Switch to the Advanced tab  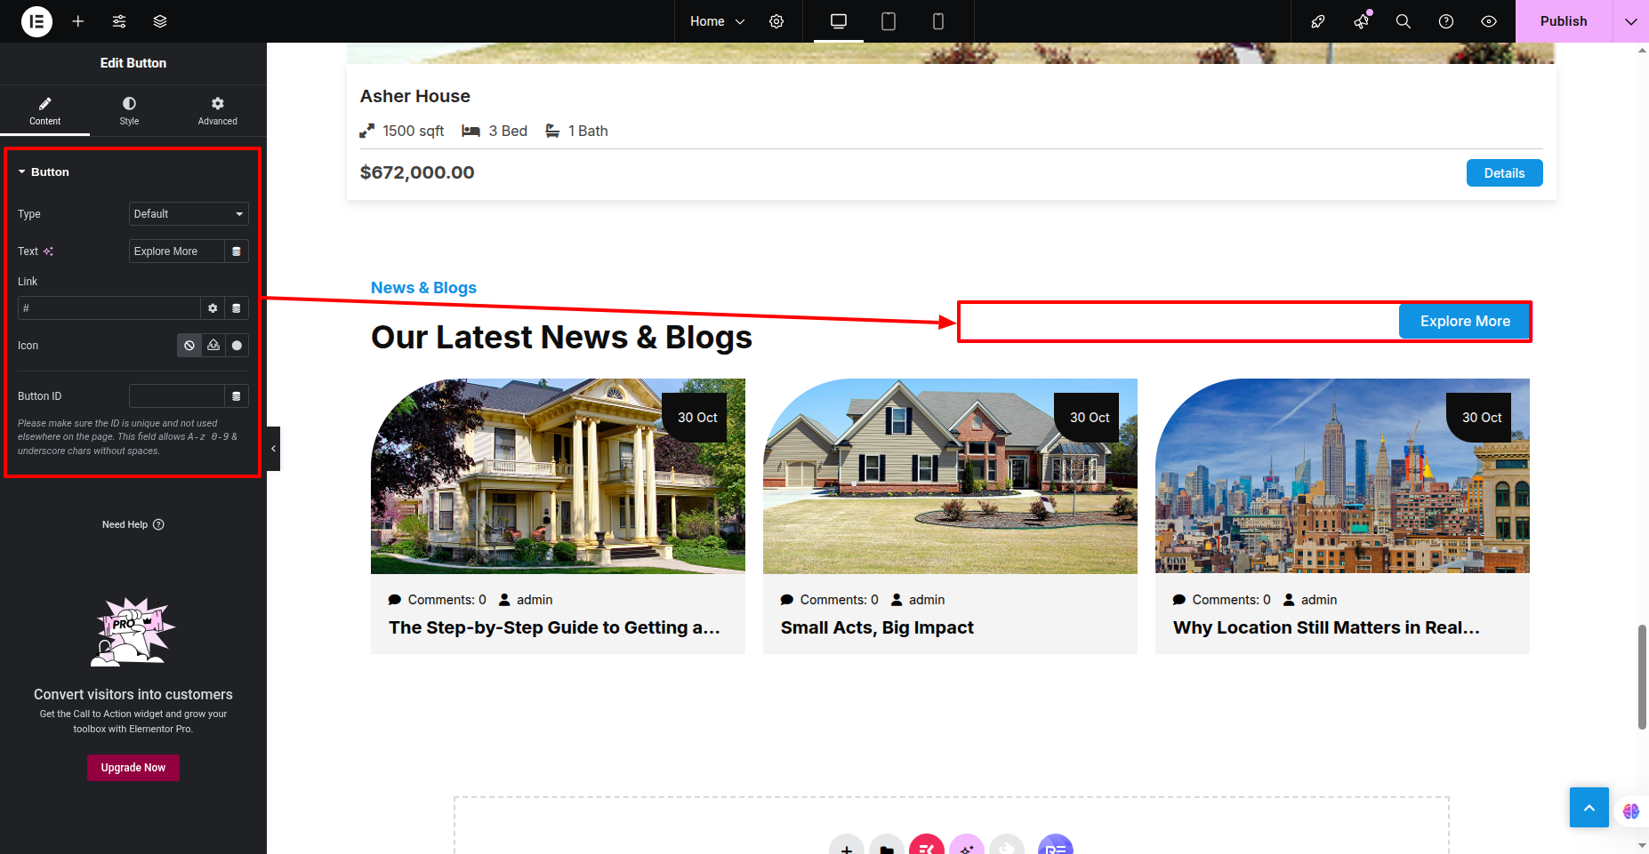point(217,110)
